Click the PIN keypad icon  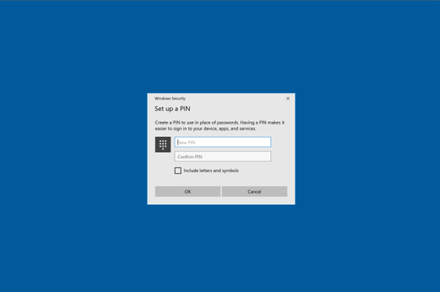coord(163,145)
